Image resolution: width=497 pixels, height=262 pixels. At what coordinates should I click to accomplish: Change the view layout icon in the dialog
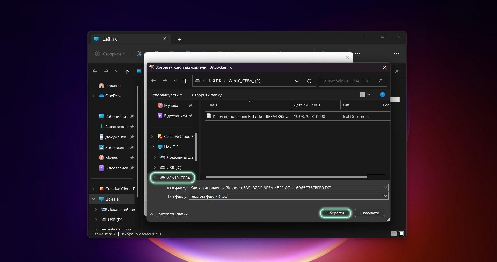pos(362,95)
